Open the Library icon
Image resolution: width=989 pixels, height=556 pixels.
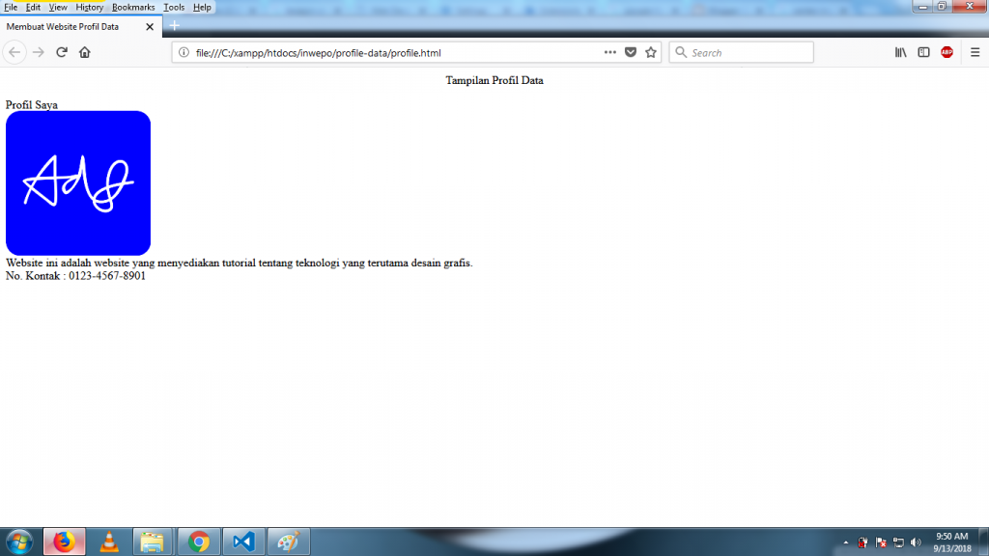[901, 52]
